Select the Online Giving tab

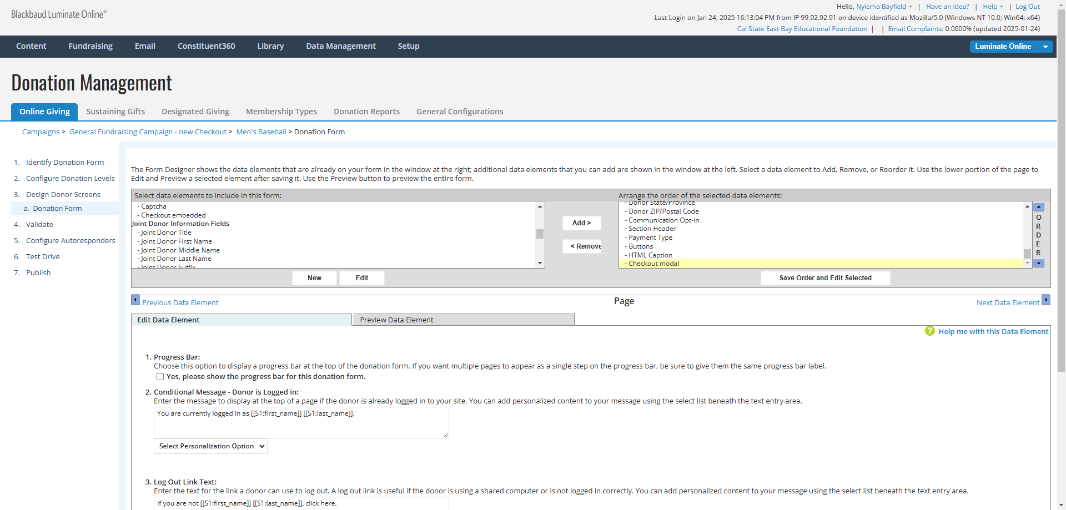click(x=44, y=112)
